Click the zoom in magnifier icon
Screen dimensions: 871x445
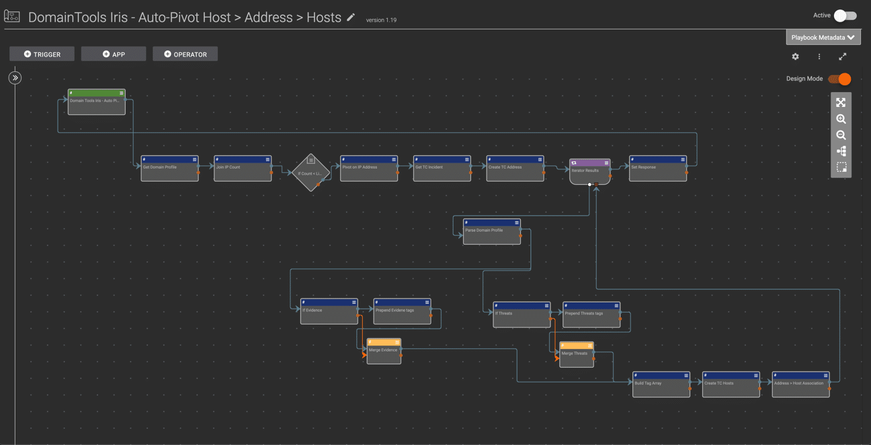click(x=841, y=119)
